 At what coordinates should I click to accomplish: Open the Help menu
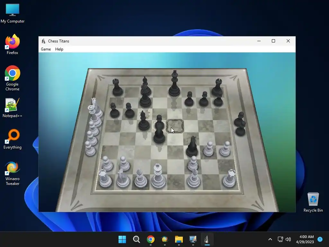59,49
